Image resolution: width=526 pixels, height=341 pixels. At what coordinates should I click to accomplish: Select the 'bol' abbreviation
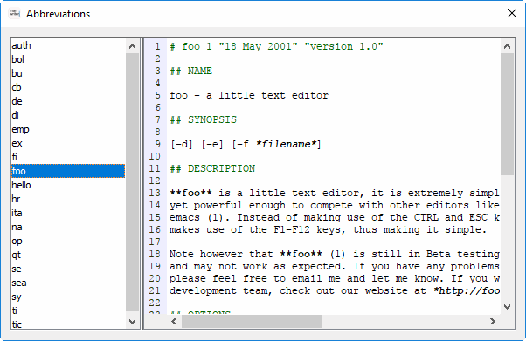68,59
